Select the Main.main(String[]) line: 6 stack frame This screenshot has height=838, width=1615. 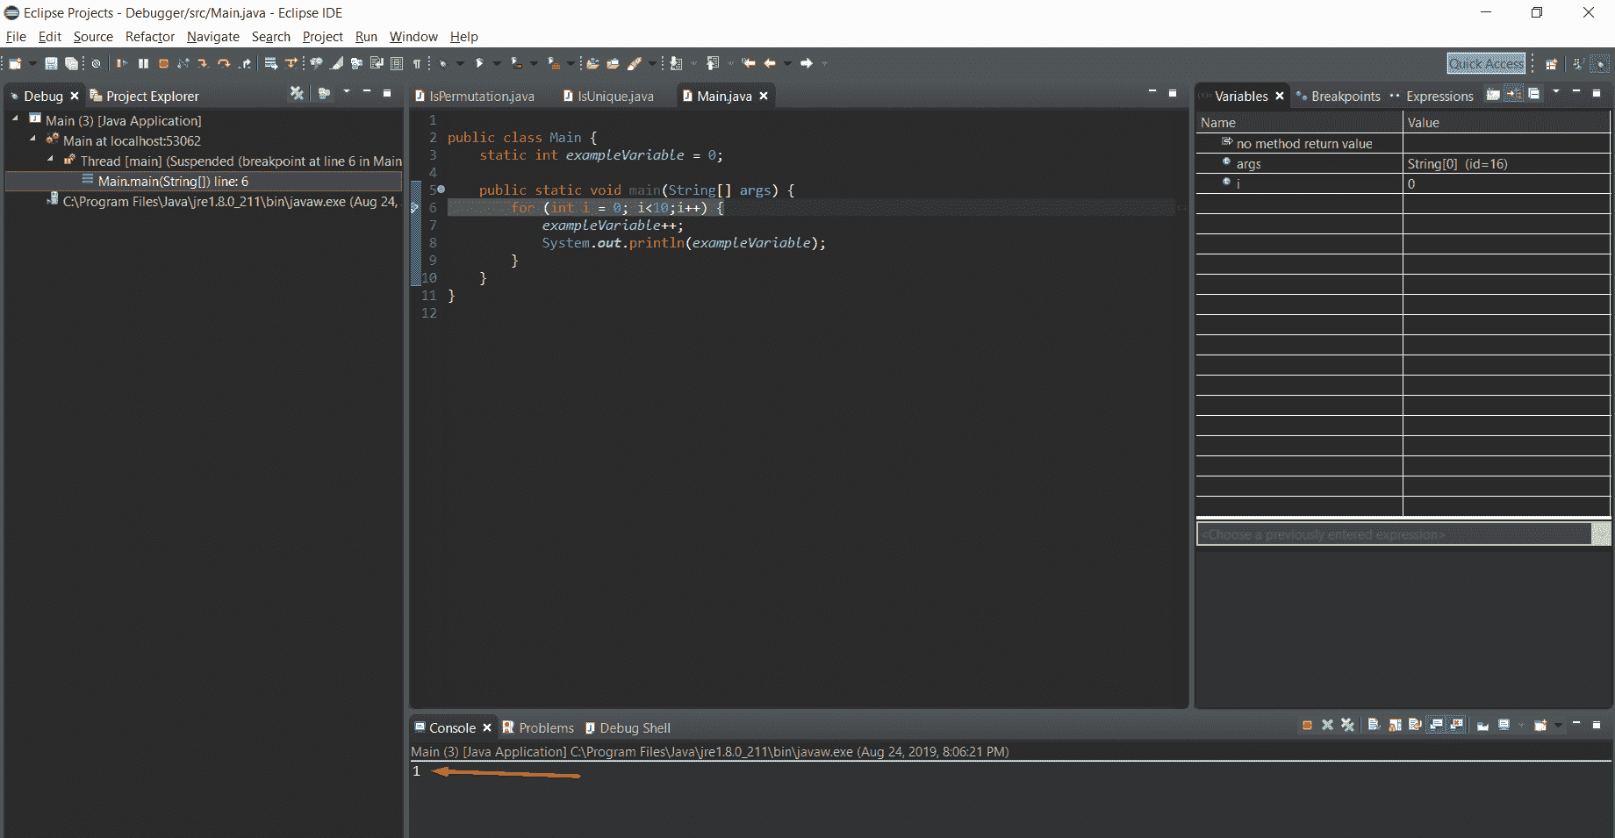pyautogui.click(x=173, y=181)
